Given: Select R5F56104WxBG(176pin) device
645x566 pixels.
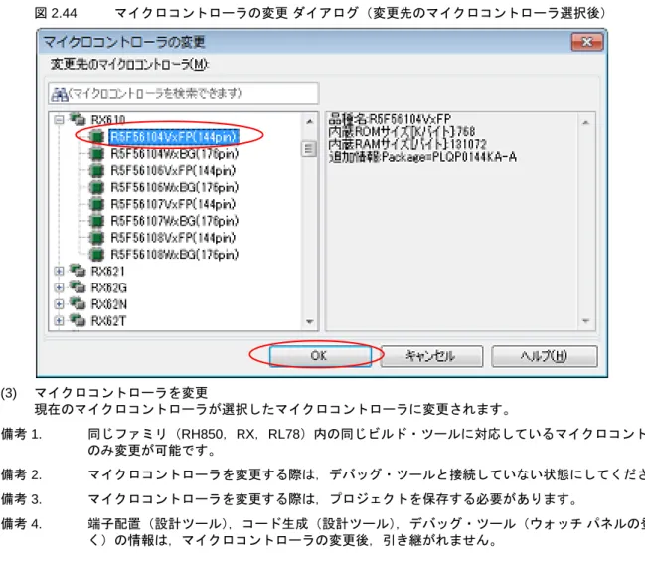Looking at the screenshot, I should coord(174,154).
